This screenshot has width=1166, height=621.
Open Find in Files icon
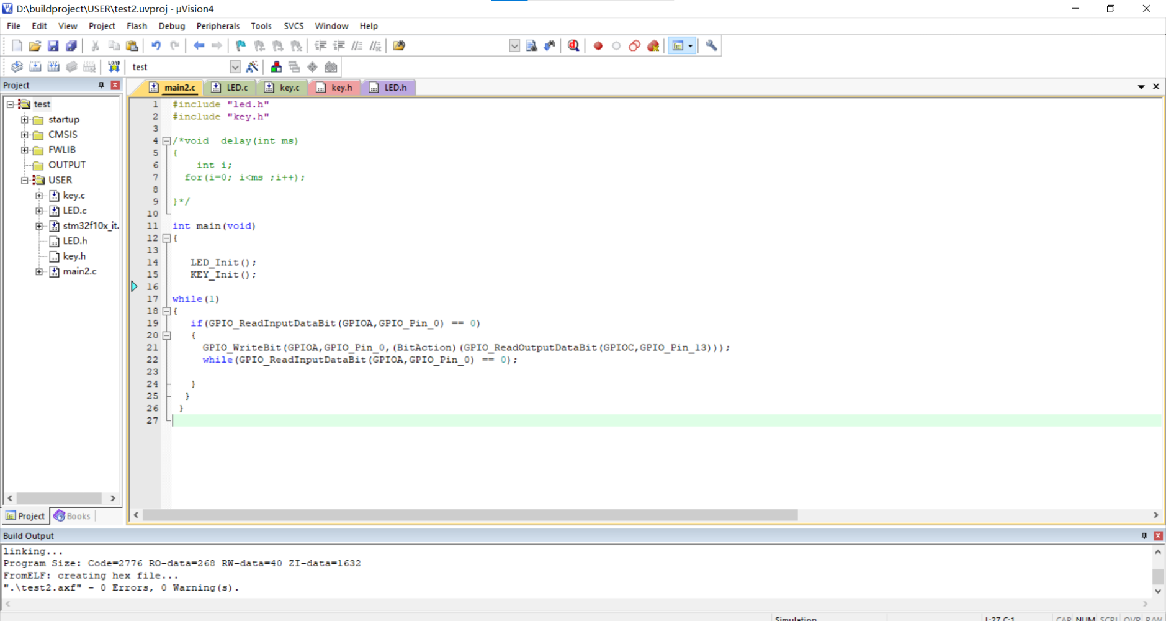click(399, 45)
